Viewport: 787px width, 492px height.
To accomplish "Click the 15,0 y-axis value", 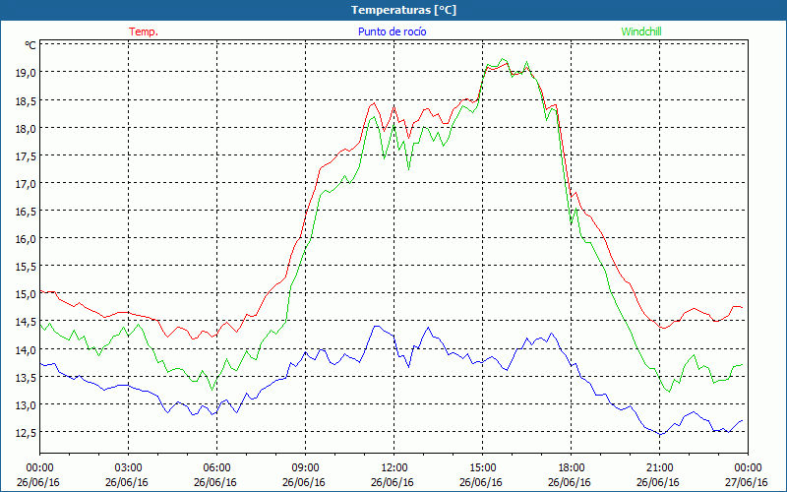I will (28, 294).
